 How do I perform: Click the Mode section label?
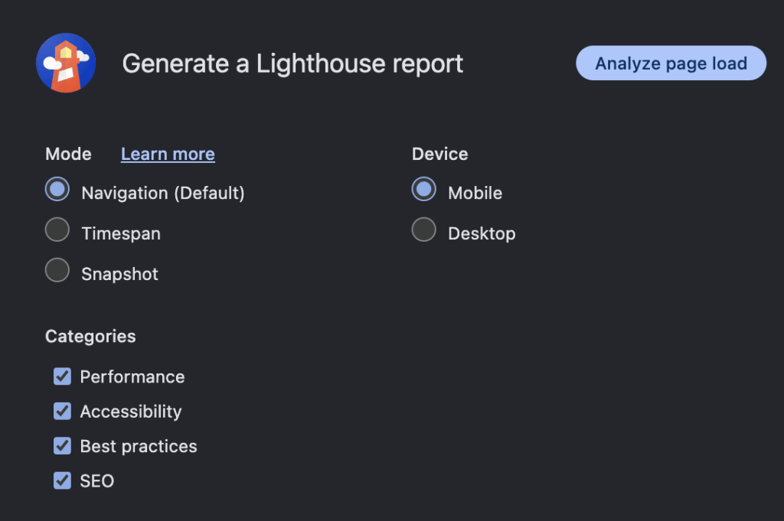click(68, 154)
